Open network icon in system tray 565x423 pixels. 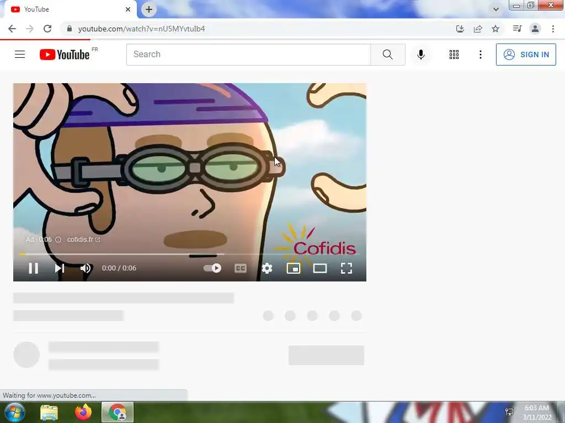[509, 412]
